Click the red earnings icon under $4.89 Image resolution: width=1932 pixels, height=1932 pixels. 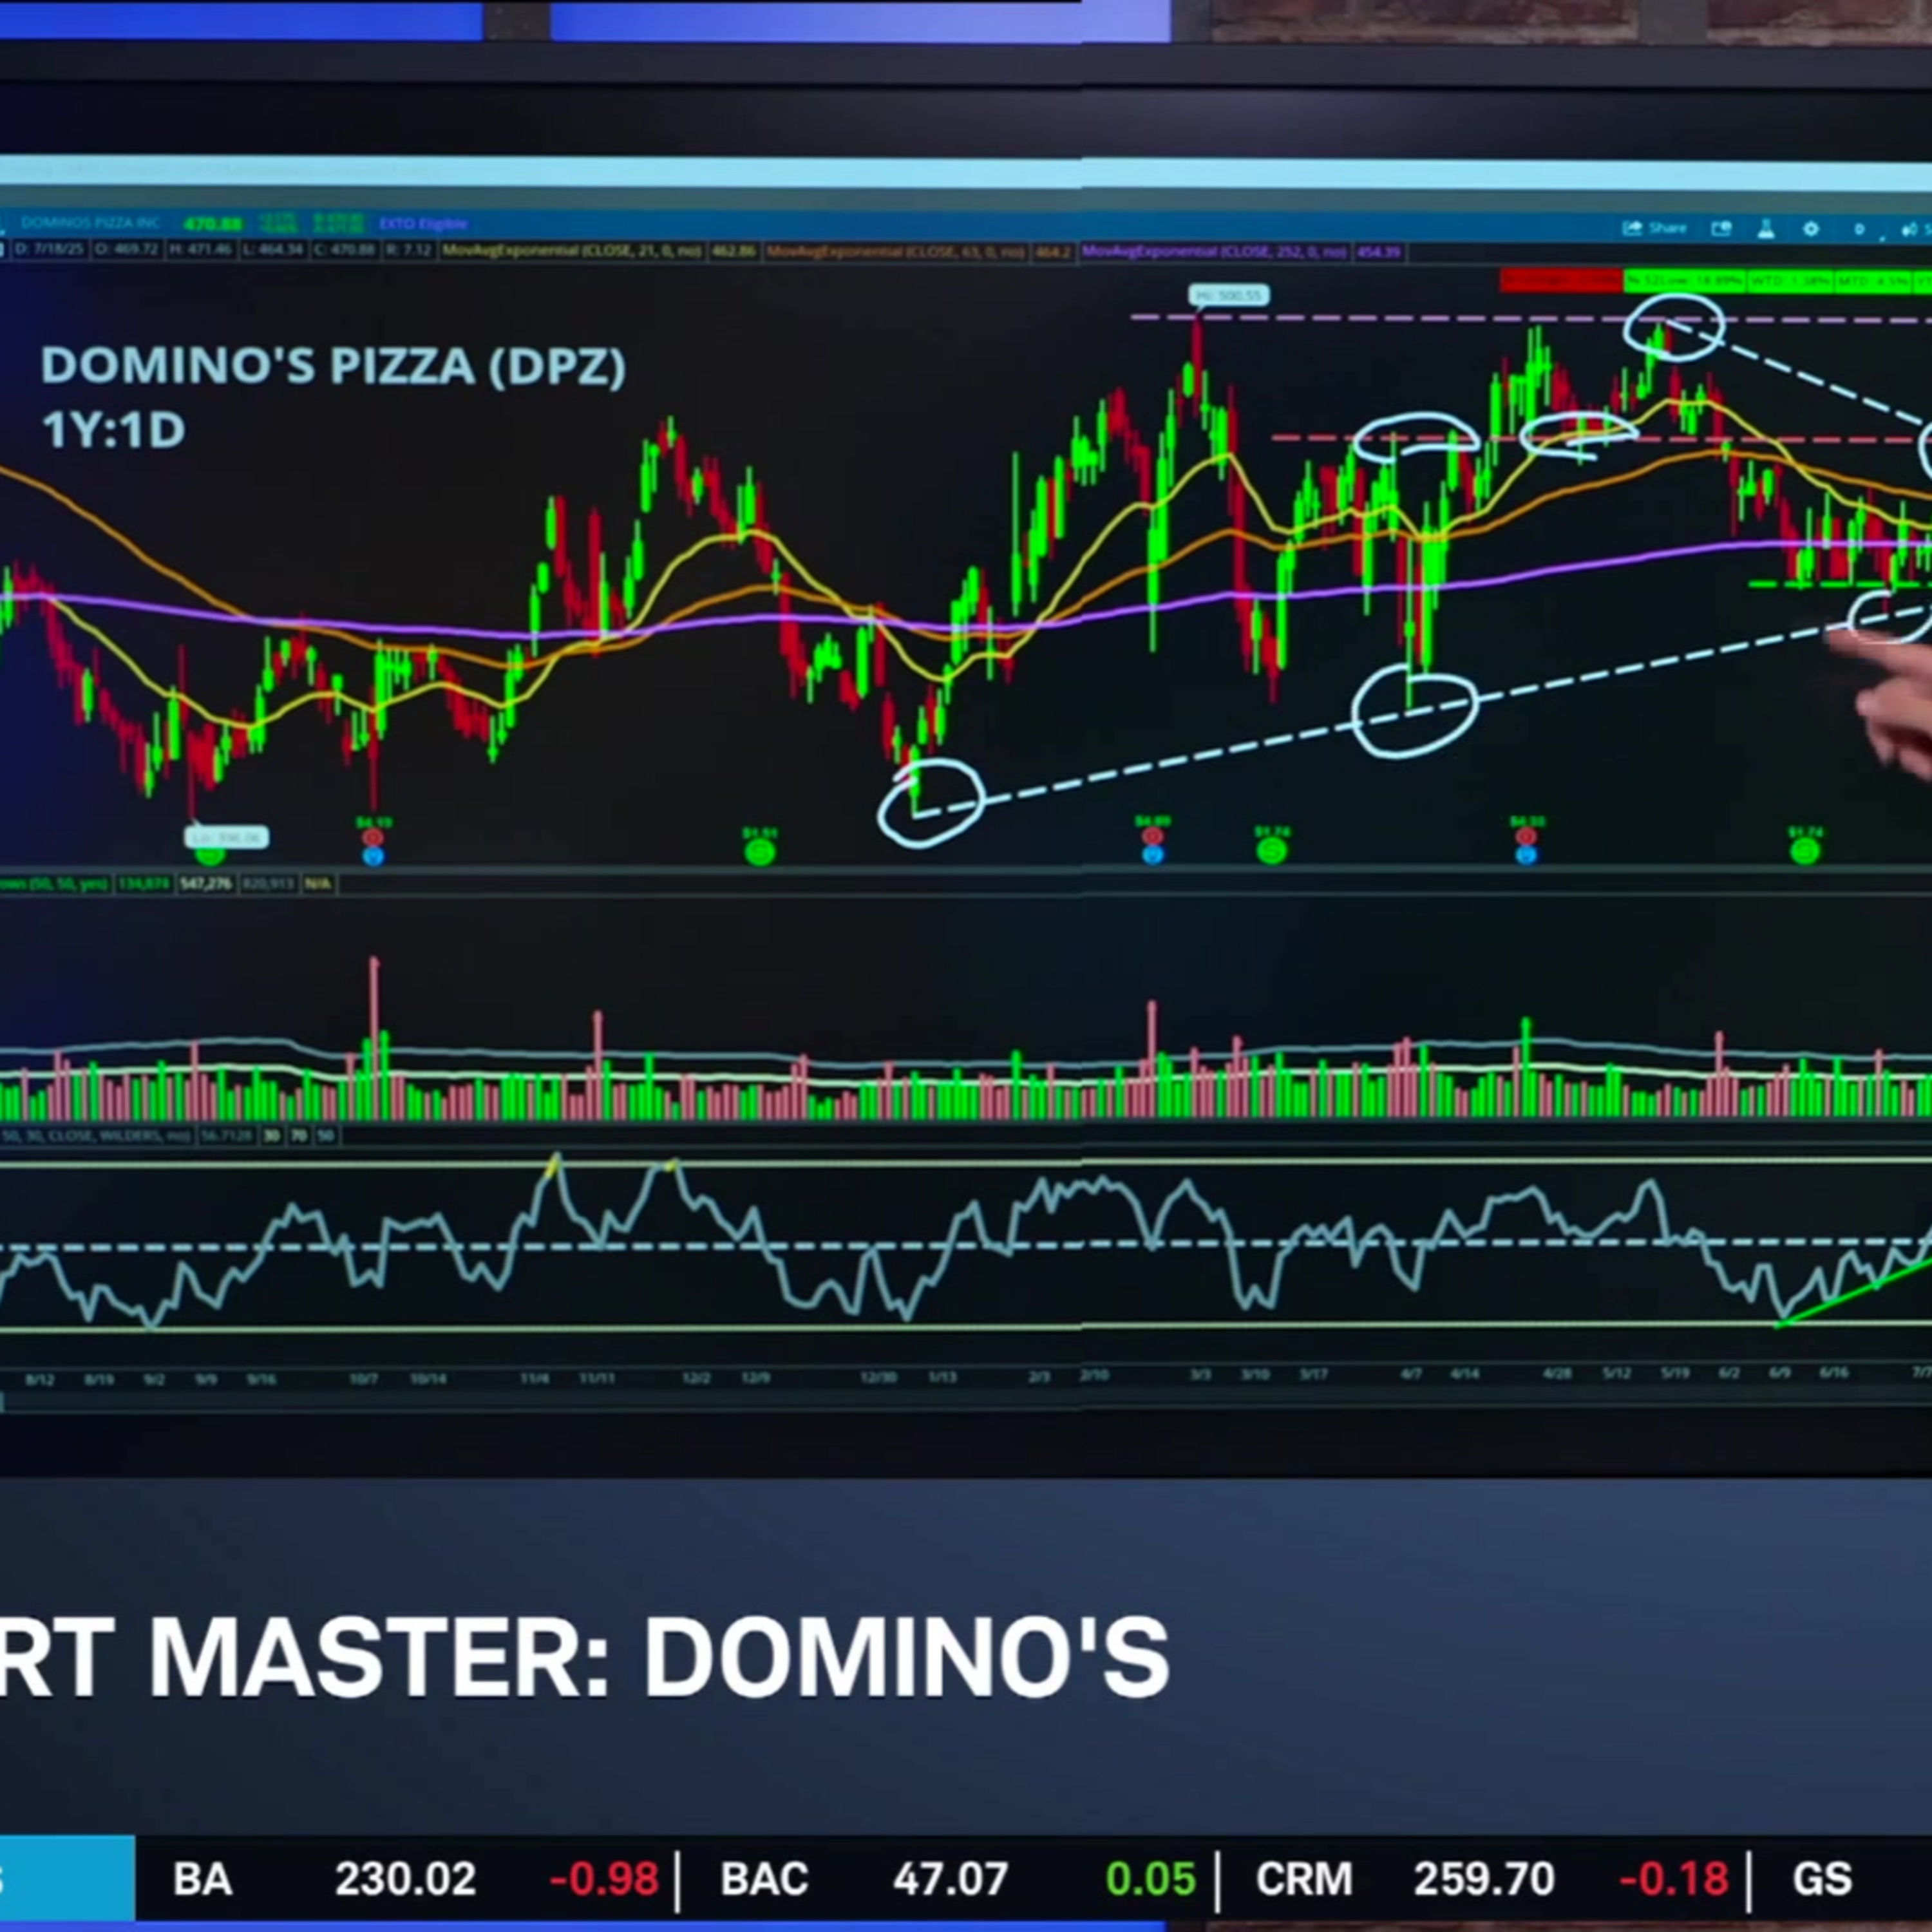click(x=1152, y=836)
